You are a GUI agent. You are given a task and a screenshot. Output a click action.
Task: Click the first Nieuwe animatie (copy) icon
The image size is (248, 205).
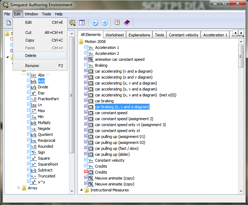click(89, 178)
